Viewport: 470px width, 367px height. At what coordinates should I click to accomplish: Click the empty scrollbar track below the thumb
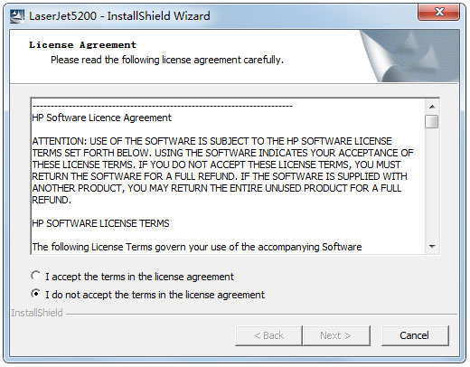click(432, 183)
